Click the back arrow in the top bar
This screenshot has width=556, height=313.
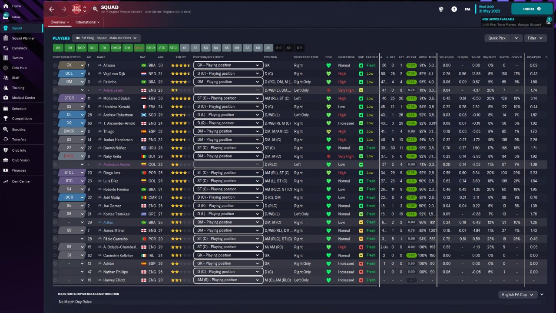pyautogui.click(x=52, y=9)
